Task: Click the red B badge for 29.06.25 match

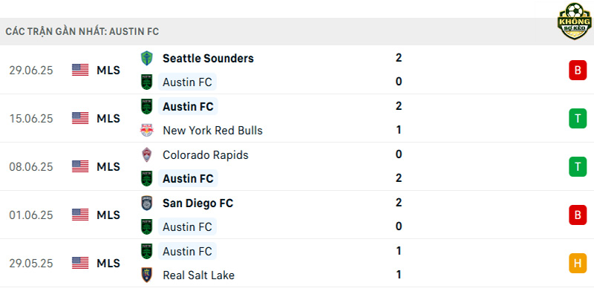Action: click(x=578, y=70)
